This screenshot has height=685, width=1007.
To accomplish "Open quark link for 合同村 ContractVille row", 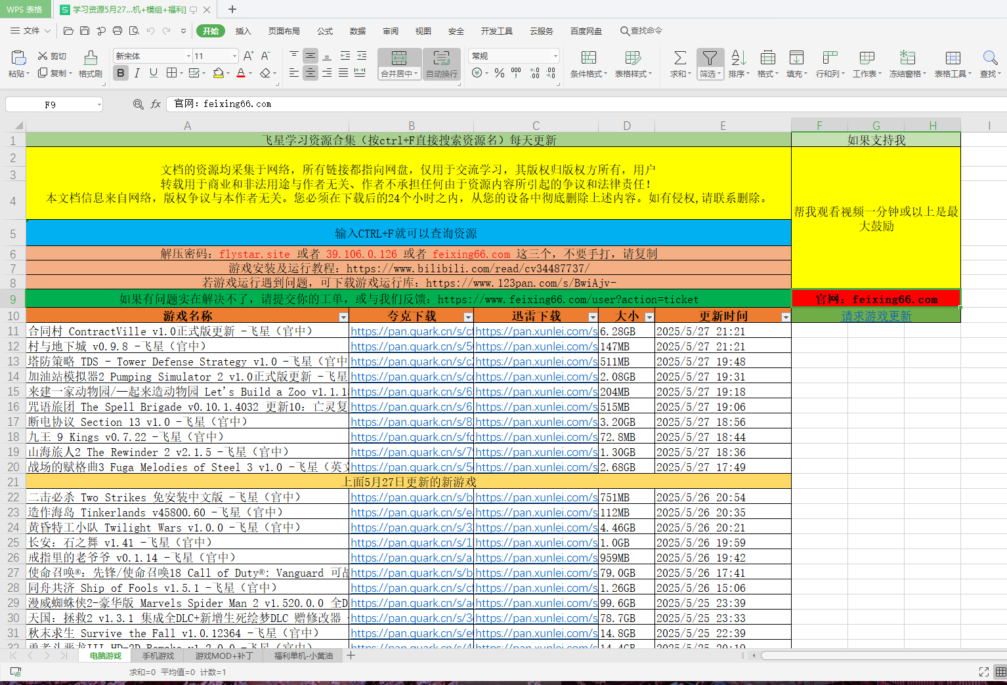I will pos(412,331).
